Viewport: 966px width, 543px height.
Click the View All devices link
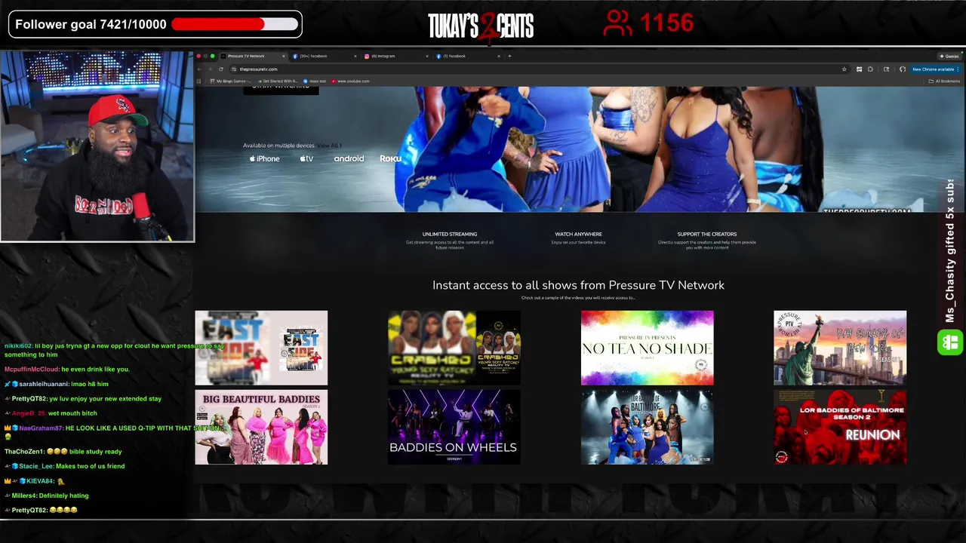(329, 146)
